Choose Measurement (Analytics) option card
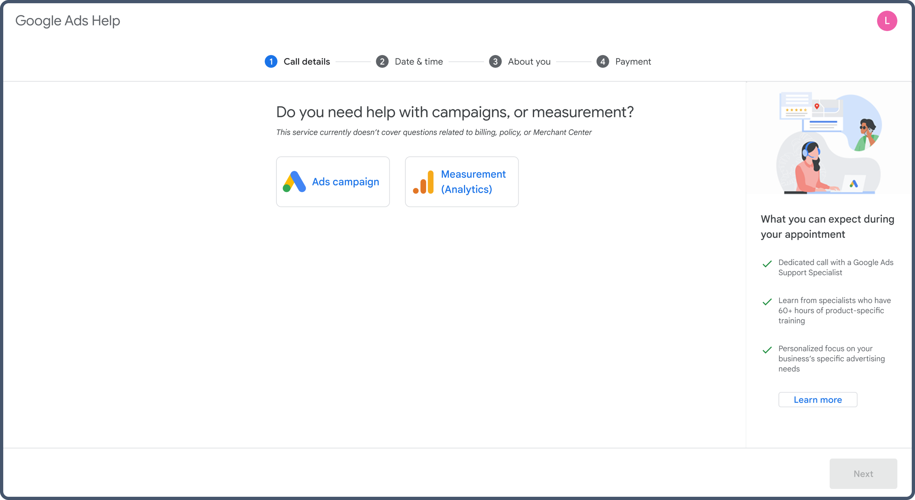915x500 pixels. (461, 182)
